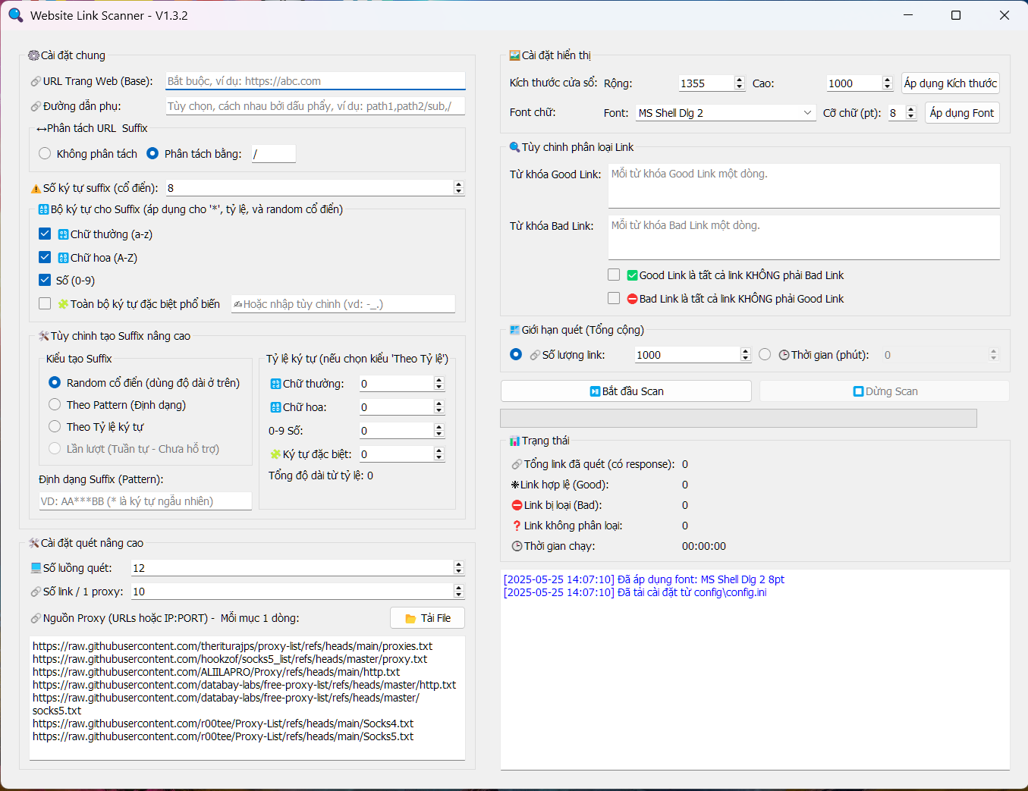
Task: Start scanning with Bắt đầu Scan
Action: pos(627,391)
